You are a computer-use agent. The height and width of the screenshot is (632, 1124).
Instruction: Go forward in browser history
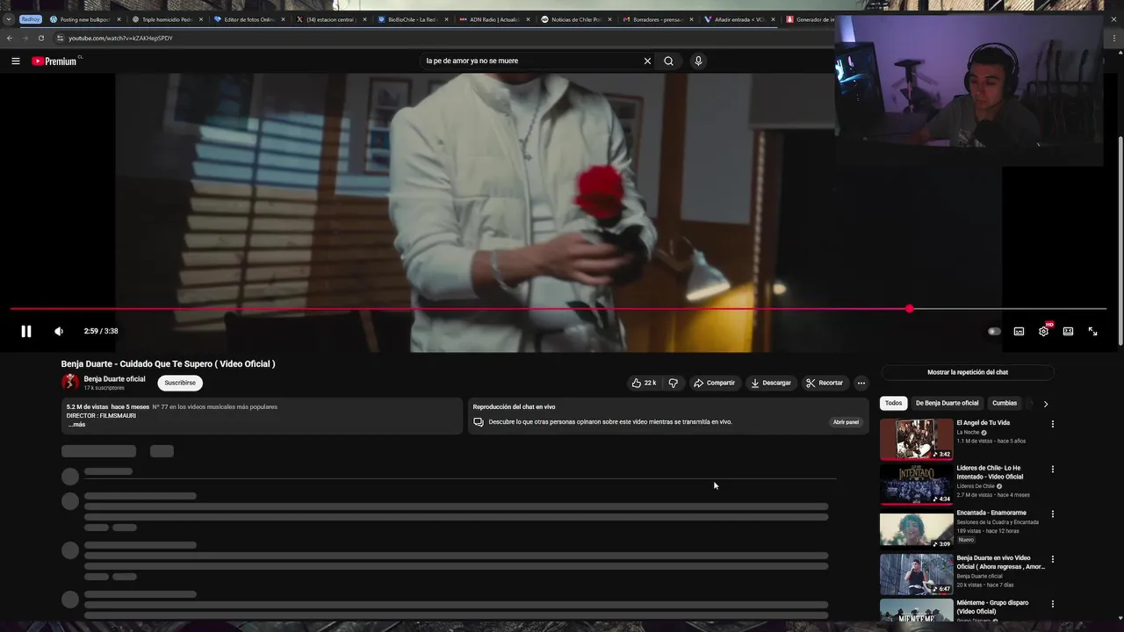pos(25,39)
